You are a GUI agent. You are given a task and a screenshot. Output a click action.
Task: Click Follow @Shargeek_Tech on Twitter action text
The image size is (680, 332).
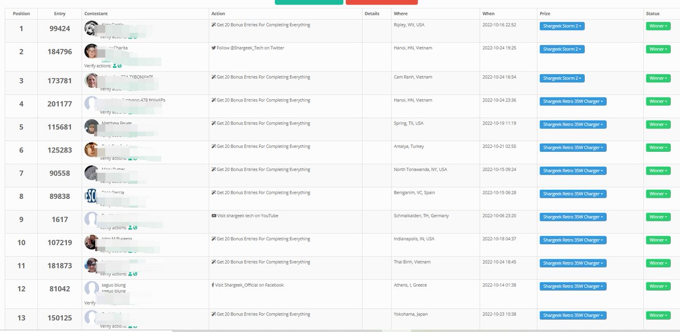[250, 48]
